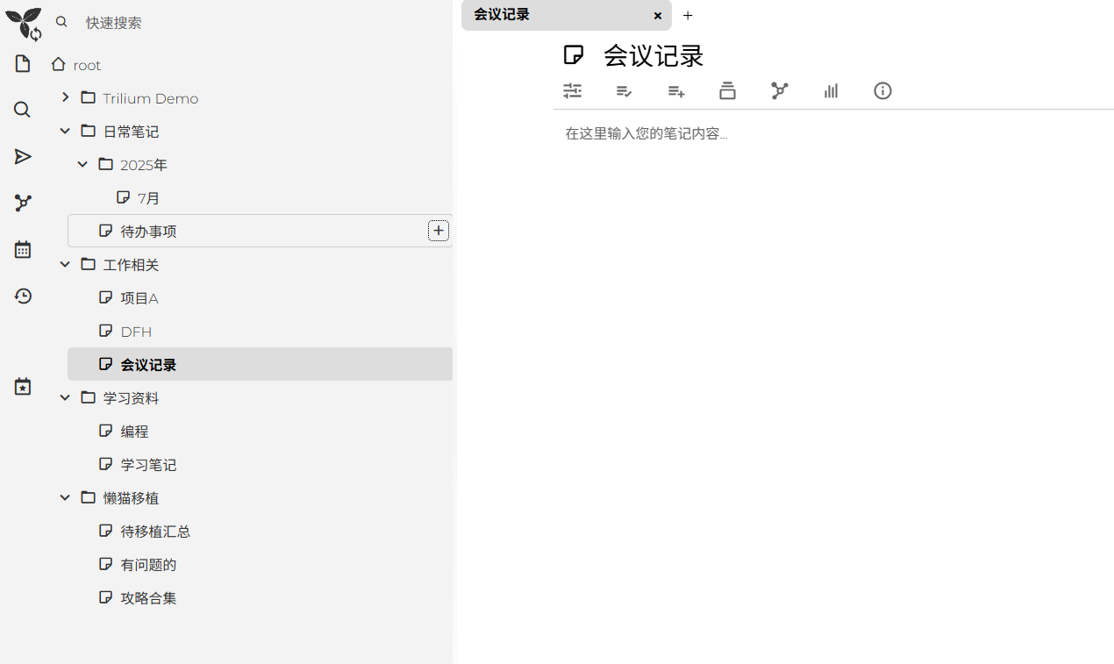Collapse the 2025年 folder
The height and width of the screenshot is (664, 1114).
tap(82, 164)
